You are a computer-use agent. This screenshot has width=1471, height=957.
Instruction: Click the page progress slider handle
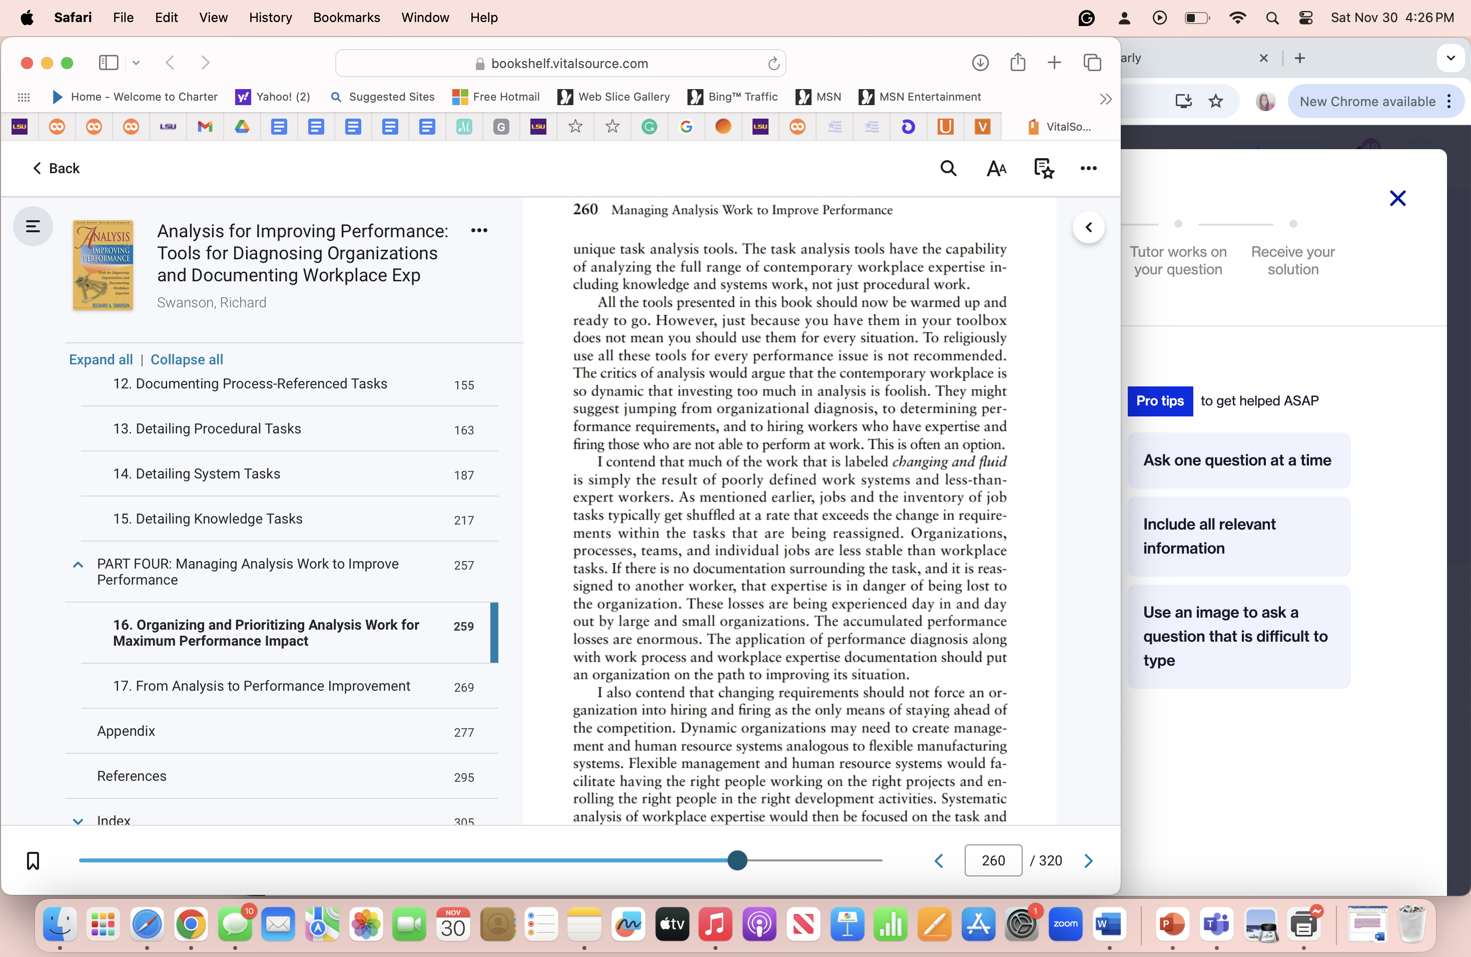click(737, 860)
